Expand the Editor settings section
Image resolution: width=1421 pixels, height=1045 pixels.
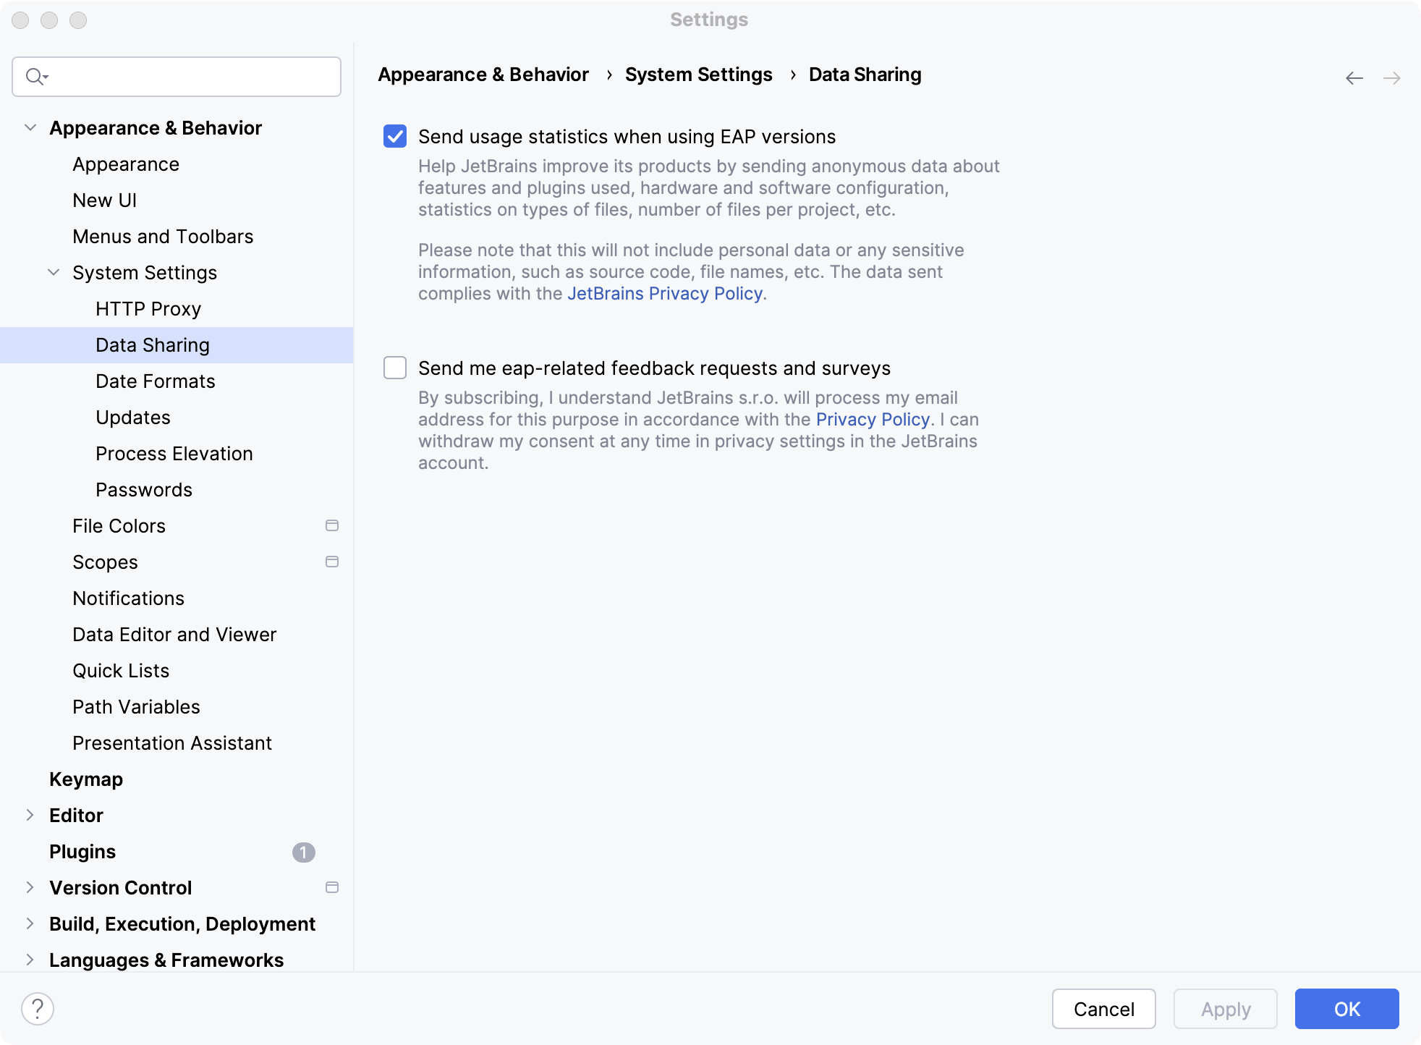pyautogui.click(x=29, y=814)
